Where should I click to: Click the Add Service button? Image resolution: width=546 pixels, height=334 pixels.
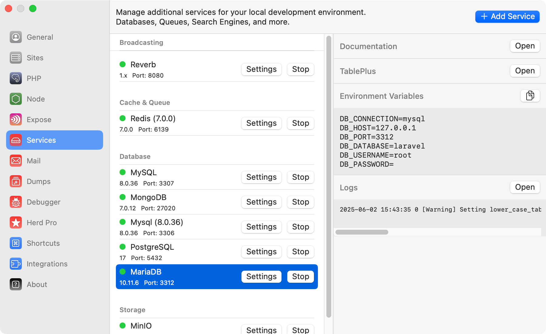coord(507,16)
